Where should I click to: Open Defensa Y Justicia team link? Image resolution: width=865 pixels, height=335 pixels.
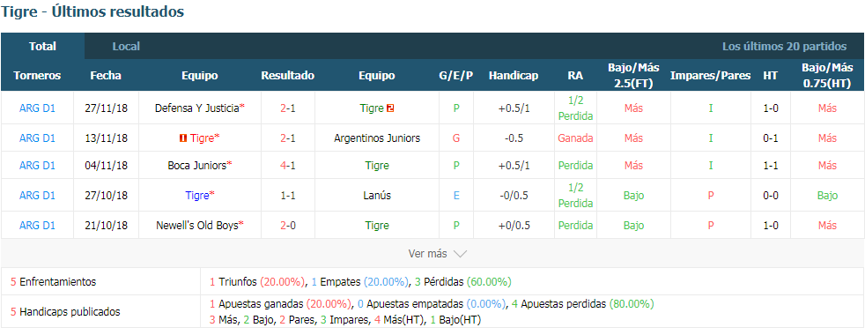[x=197, y=108]
